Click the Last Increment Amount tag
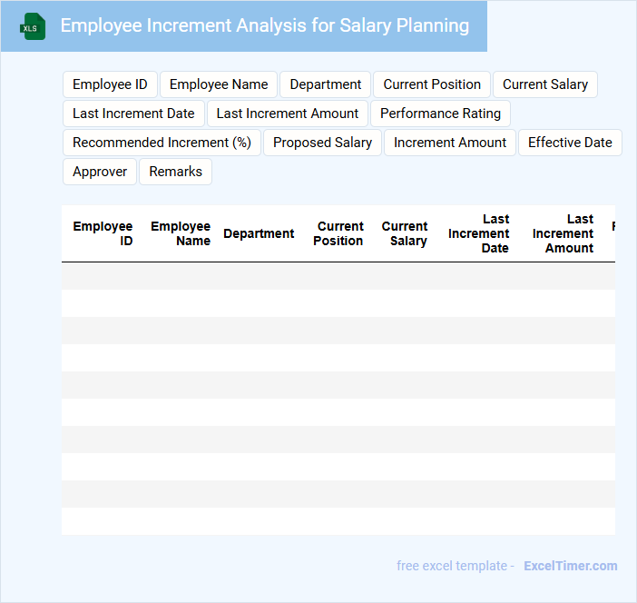Viewport: 637px width, 603px height. tap(288, 114)
